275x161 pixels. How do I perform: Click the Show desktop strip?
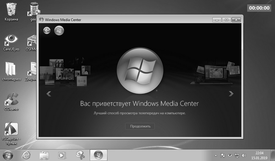273,155
